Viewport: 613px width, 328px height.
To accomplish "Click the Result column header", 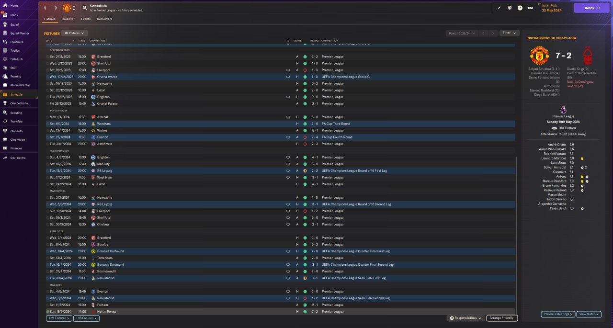I will pyautogui.click(x=315, y=41).
